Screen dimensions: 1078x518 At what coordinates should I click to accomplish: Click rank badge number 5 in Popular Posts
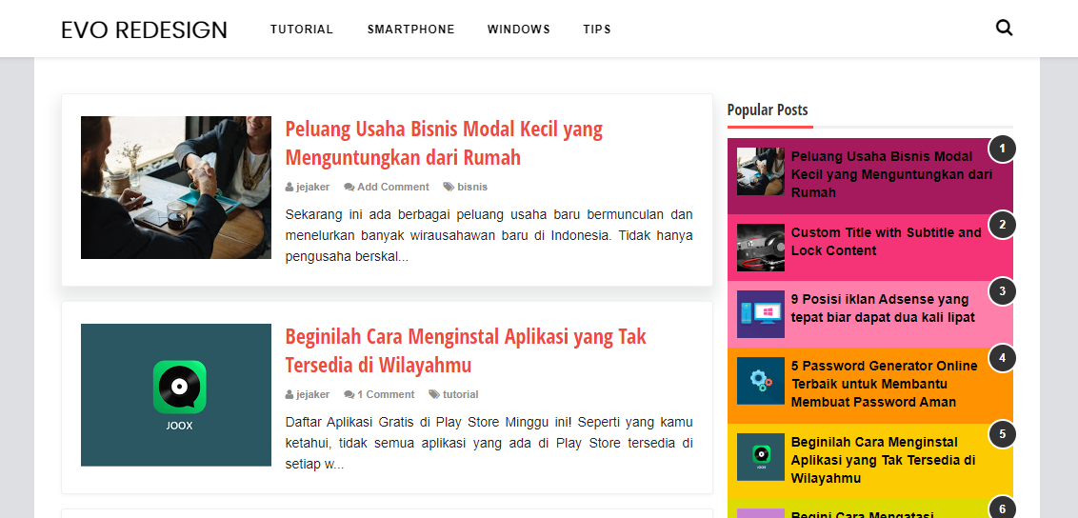[x=1002, y=433]
